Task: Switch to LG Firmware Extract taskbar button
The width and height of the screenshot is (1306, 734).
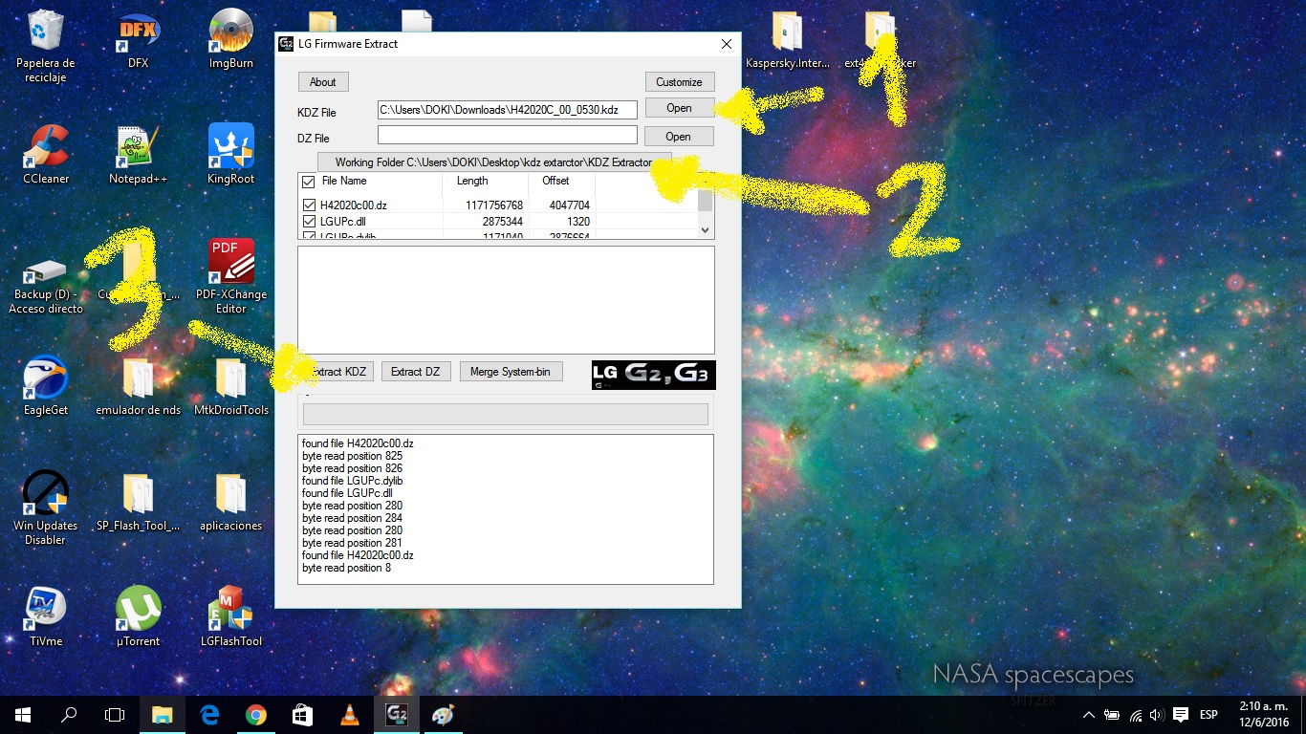Action: (396, 715)
